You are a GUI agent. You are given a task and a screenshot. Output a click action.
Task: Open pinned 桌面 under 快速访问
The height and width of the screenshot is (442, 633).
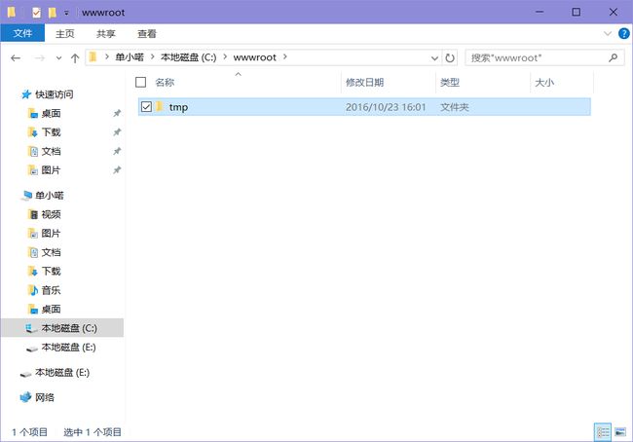coord(51,114)
